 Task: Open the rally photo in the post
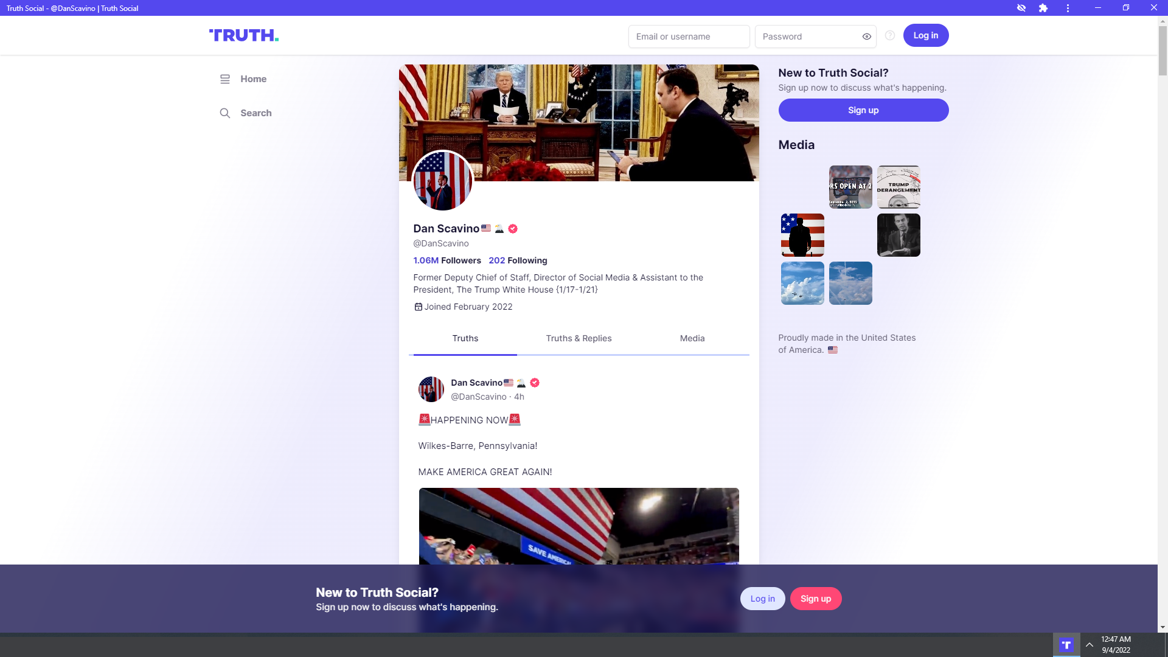pos(579,526)
